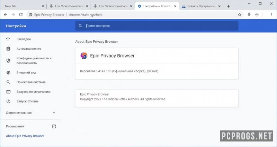The image size is (277, 147).
Task: Click the browser window icon beside Браузер по умолчанию
Action: [x=8, y=92]
